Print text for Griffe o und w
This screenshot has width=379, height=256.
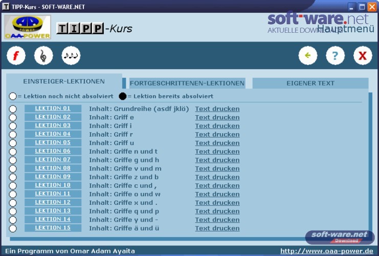(x=217, y=194)
